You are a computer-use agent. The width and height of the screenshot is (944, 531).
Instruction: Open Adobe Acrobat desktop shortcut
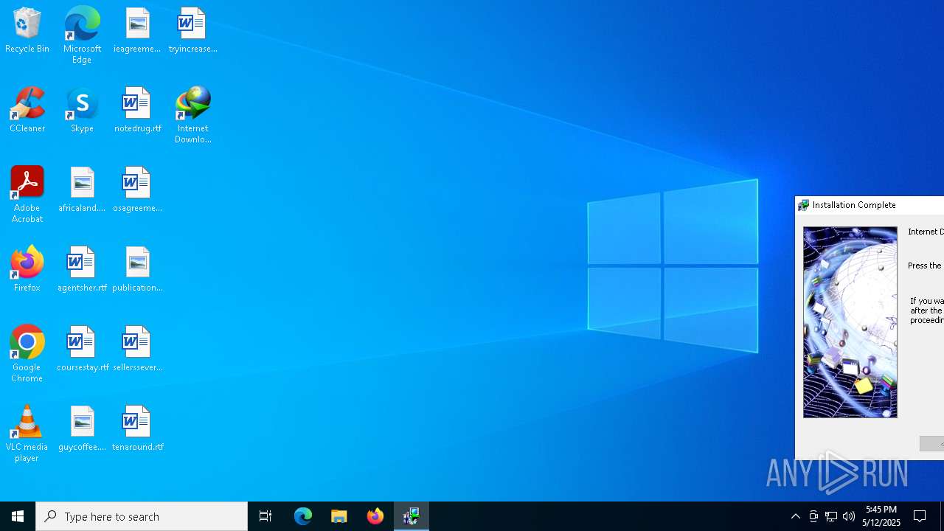[x=27, y=195]
